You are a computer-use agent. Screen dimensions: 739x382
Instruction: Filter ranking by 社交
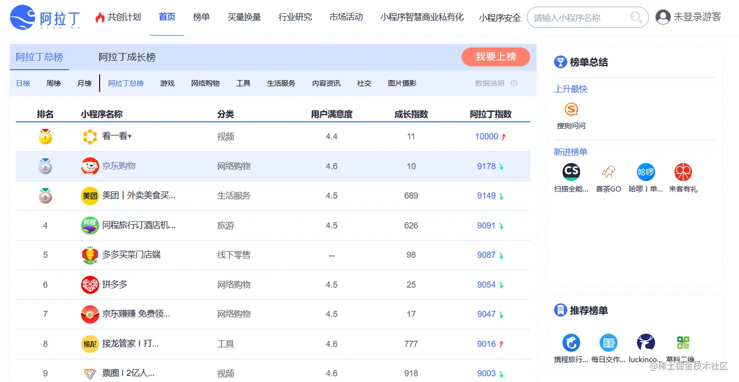pyautogui.click(x=364, y=84)
